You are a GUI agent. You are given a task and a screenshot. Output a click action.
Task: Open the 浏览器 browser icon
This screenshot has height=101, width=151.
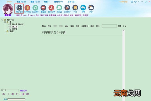(x=59, y=8)
